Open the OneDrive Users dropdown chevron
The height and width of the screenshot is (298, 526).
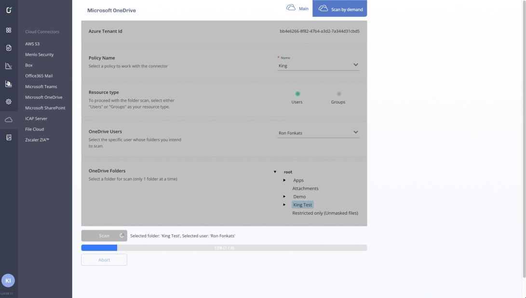[356, 132]
